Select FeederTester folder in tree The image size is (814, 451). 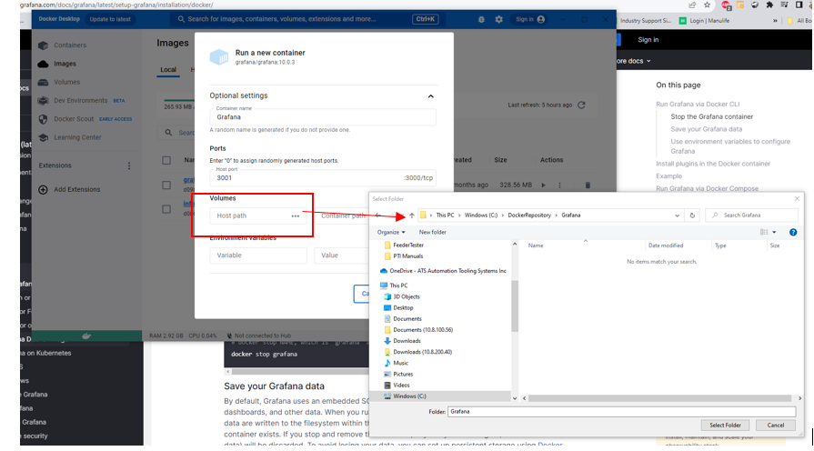(x=404, y=245)
